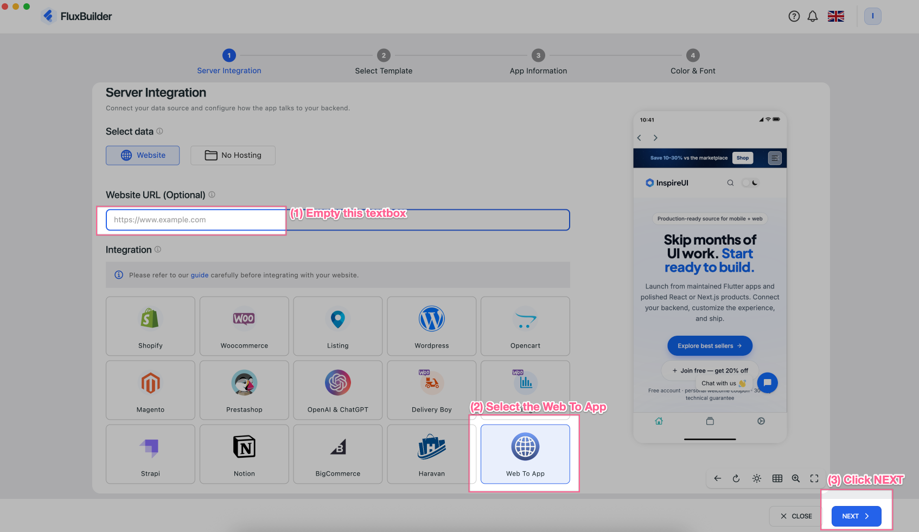This screenshot has height=532, width=919.
Task: Tap the middle bottom tab in preview
Action: 710,421
